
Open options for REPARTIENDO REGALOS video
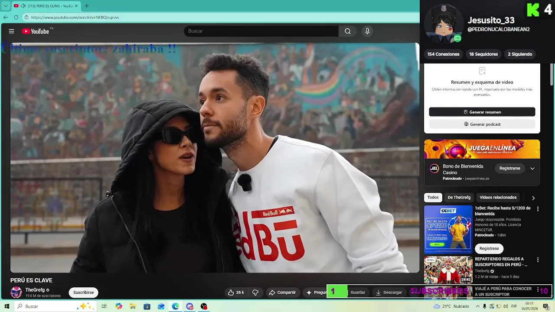(538, 260)
